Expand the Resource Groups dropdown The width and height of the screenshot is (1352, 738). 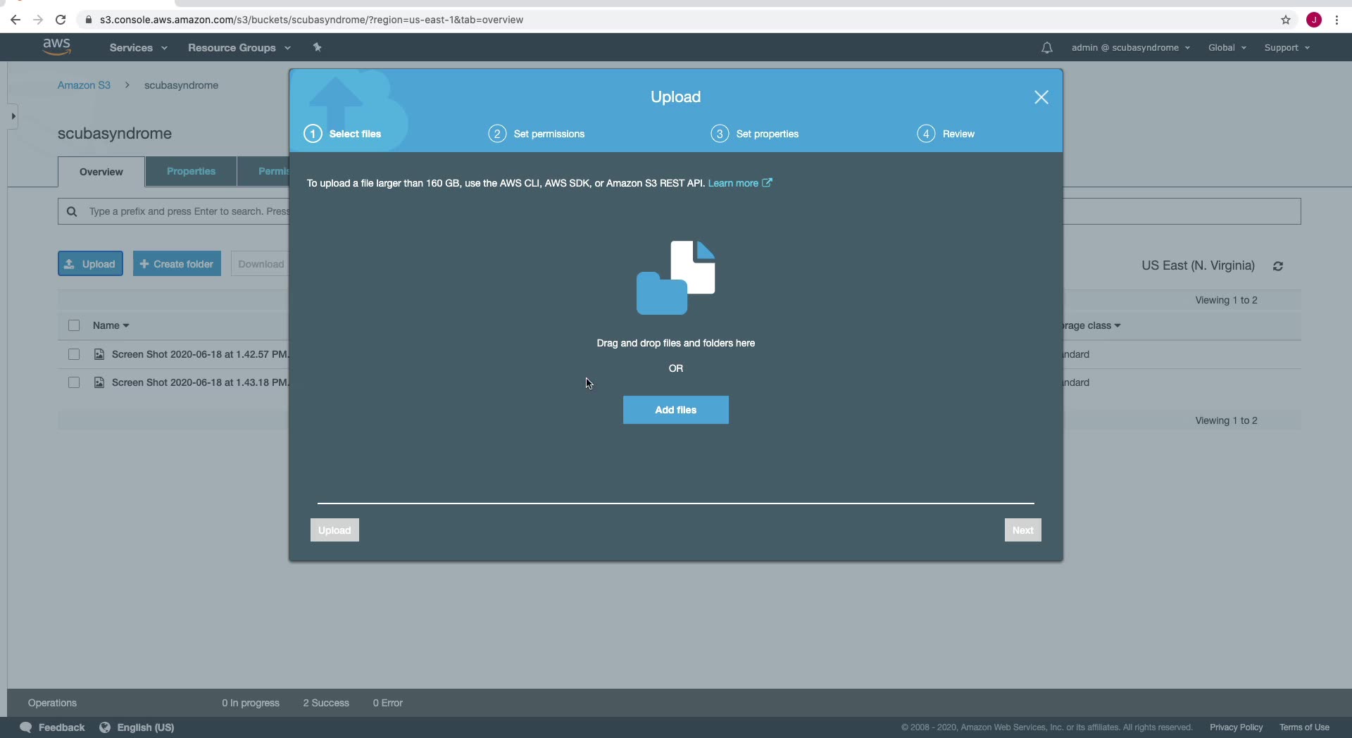pyautogui.click(x=239, y=48)
